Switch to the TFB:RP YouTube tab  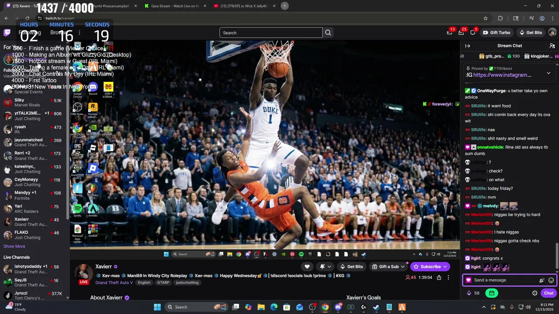tap(244, 6)
